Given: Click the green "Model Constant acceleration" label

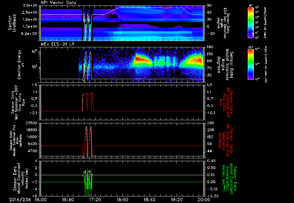Looking at the screenshot, I should [229, 179].
